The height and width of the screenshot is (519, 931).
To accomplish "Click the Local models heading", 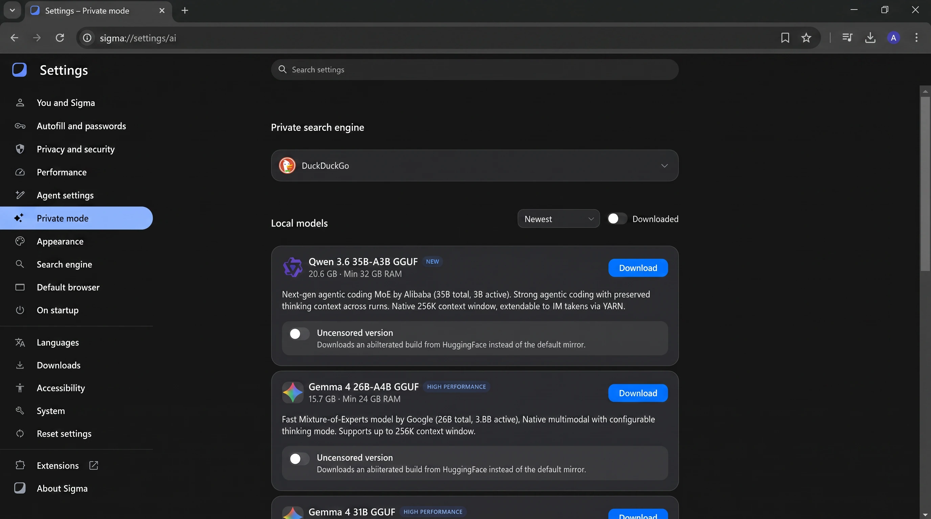I will (x=299, y=223).
